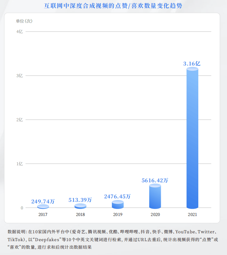Image resolution: width=227 pixels, height=255 pixels.
Task: Click the 5616.42万 data label
Action: [x=155, y=180]
